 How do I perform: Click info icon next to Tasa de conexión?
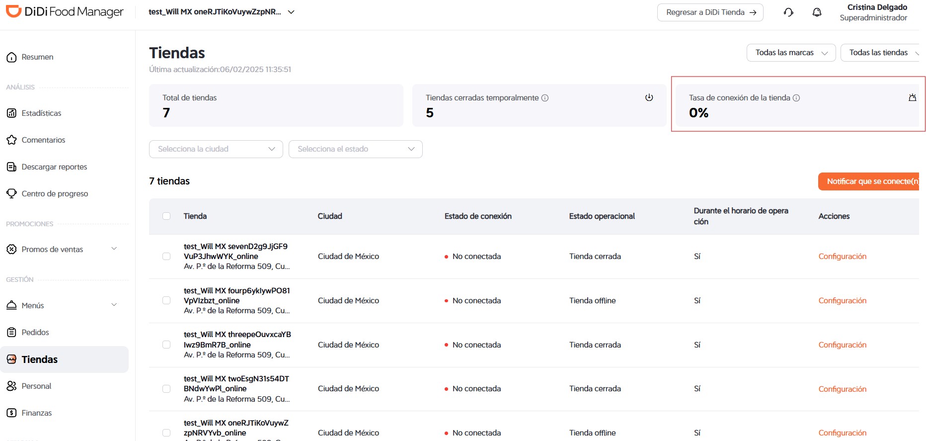click(796, 98)
